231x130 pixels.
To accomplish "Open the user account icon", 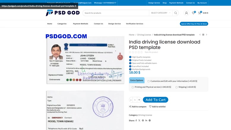I will (186, 13).
